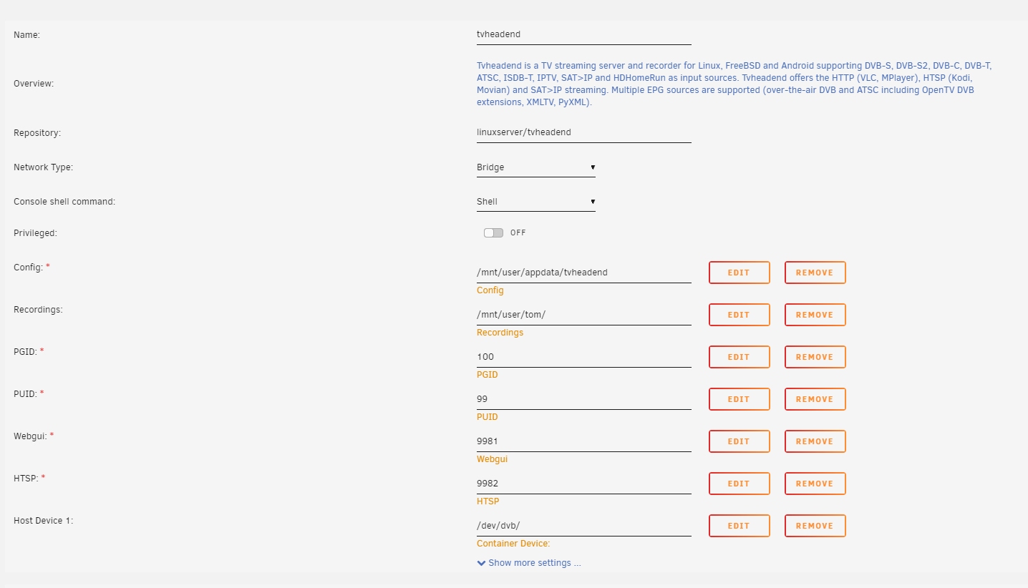
Task: Remove the Recordings path entry
Action: [815, 315]
